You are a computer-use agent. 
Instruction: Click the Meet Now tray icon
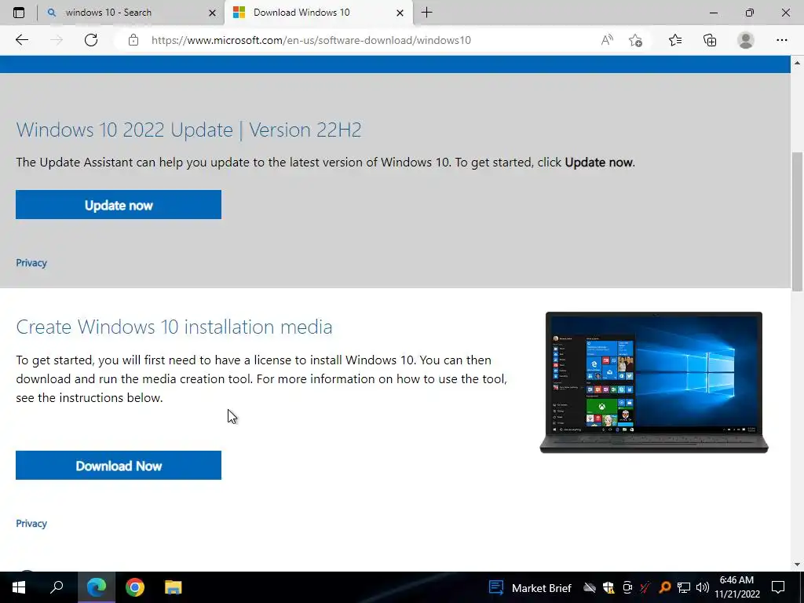627,587
